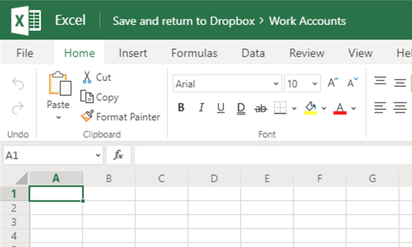Switch to the Data tab
Image resolution: width=412 pixels, height=247 pixels.
tap(253, 53)
